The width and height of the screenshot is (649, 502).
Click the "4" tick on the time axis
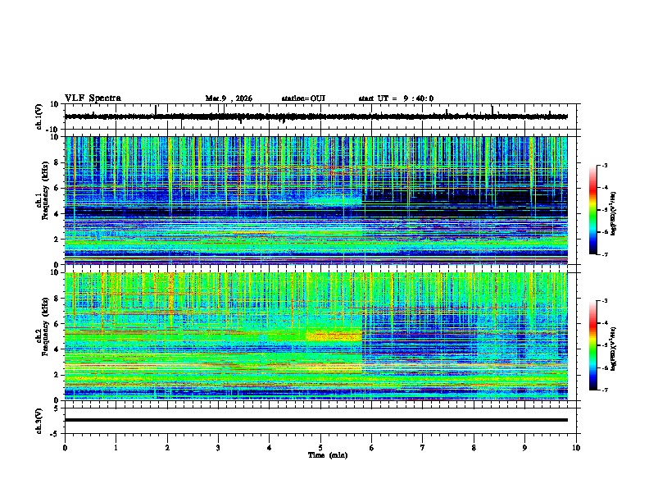click(270, 448)
